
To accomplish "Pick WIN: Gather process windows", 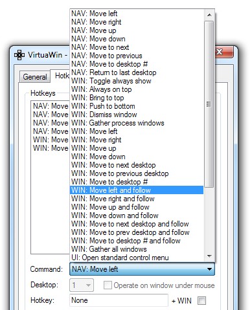I will [137, 123].
